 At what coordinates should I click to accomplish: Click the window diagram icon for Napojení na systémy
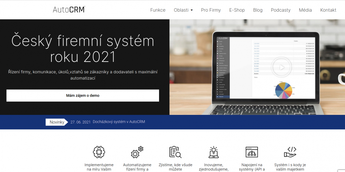pos(252,152)
